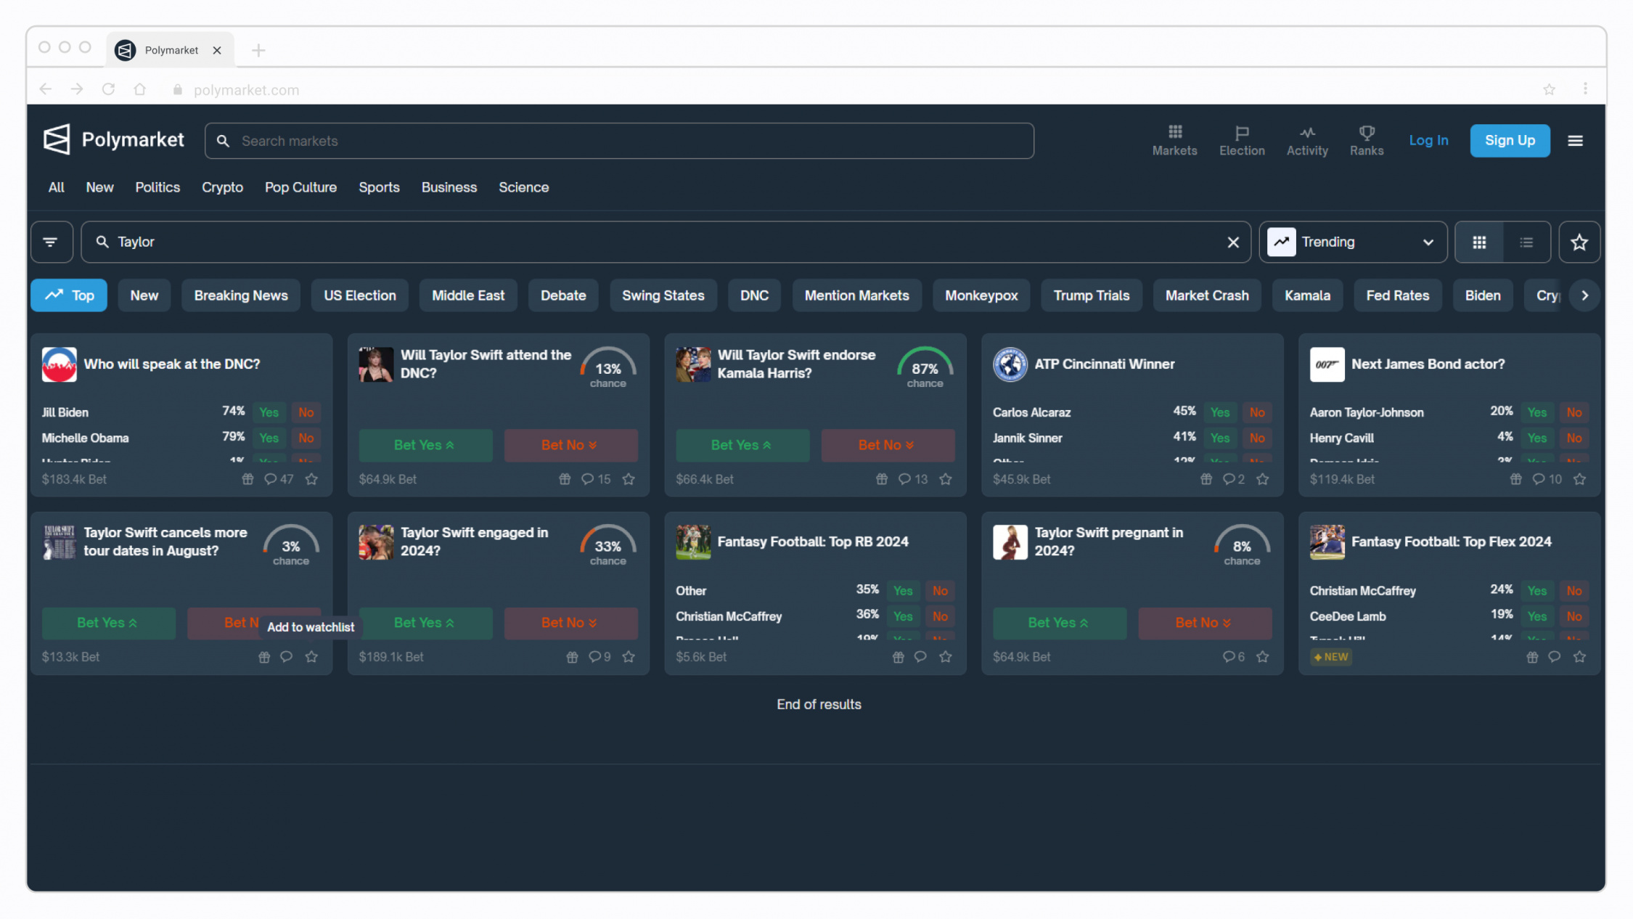Bet No on Taylor Swift pregnant in 2024
The image size is (1633, 919).
tap(1204, 623)
